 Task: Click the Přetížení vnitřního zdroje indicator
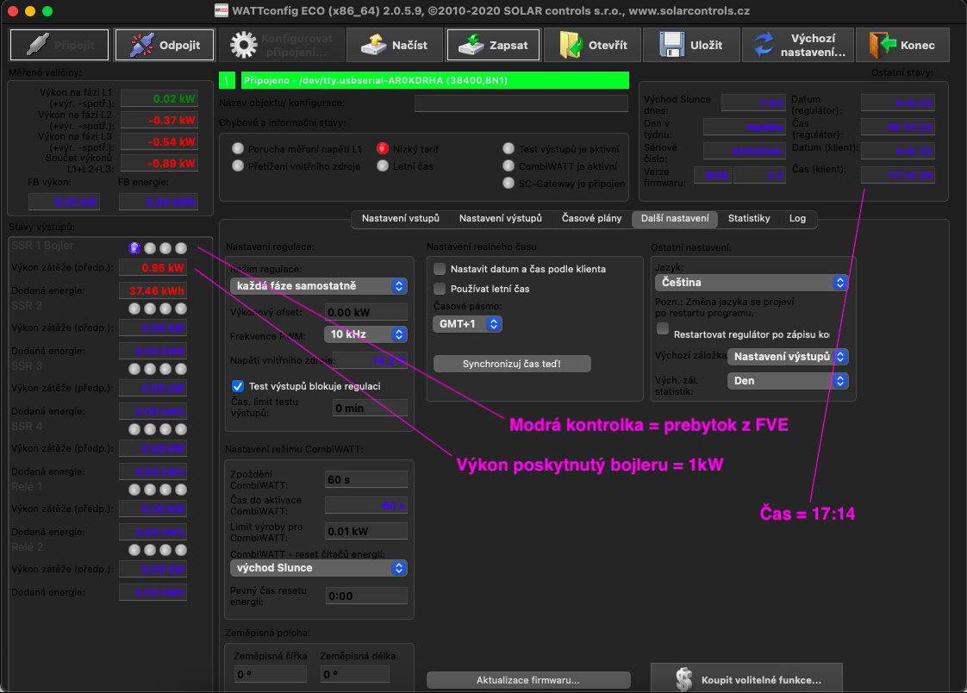pos(237,165)
